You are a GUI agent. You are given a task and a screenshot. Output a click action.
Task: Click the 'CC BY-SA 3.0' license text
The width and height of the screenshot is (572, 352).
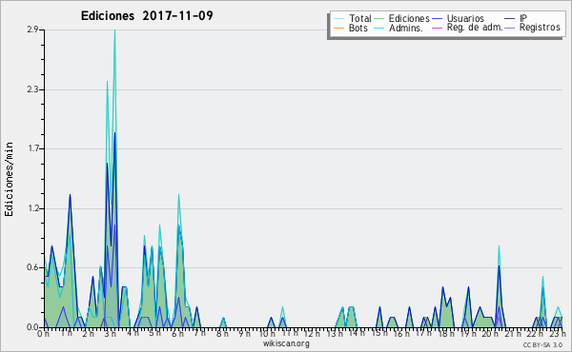tap(542, 345)
